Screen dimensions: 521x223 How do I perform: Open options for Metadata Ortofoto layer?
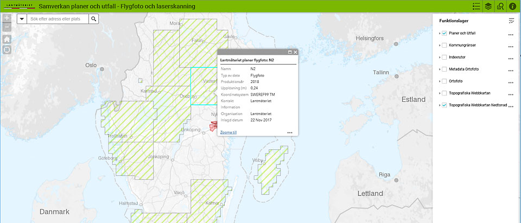point(511,71)
